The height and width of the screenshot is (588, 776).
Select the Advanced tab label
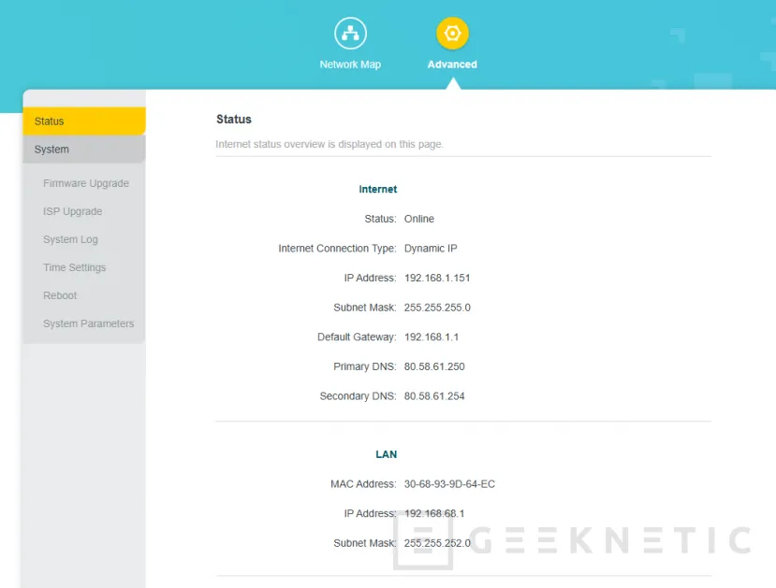452,65
